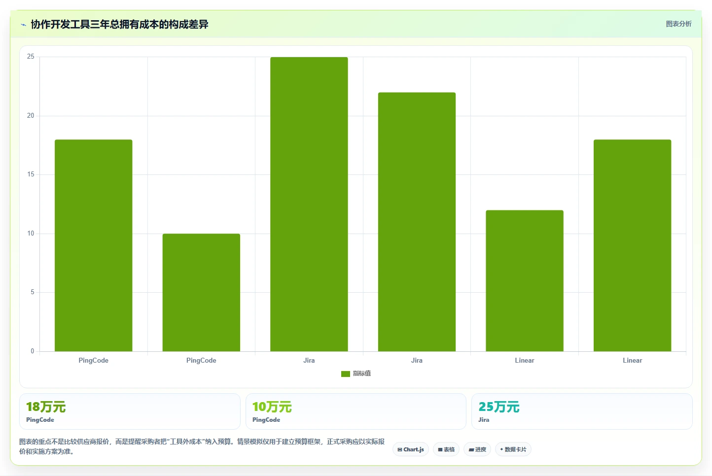Click the 指标值 legend label

click(x=362, y=374)
